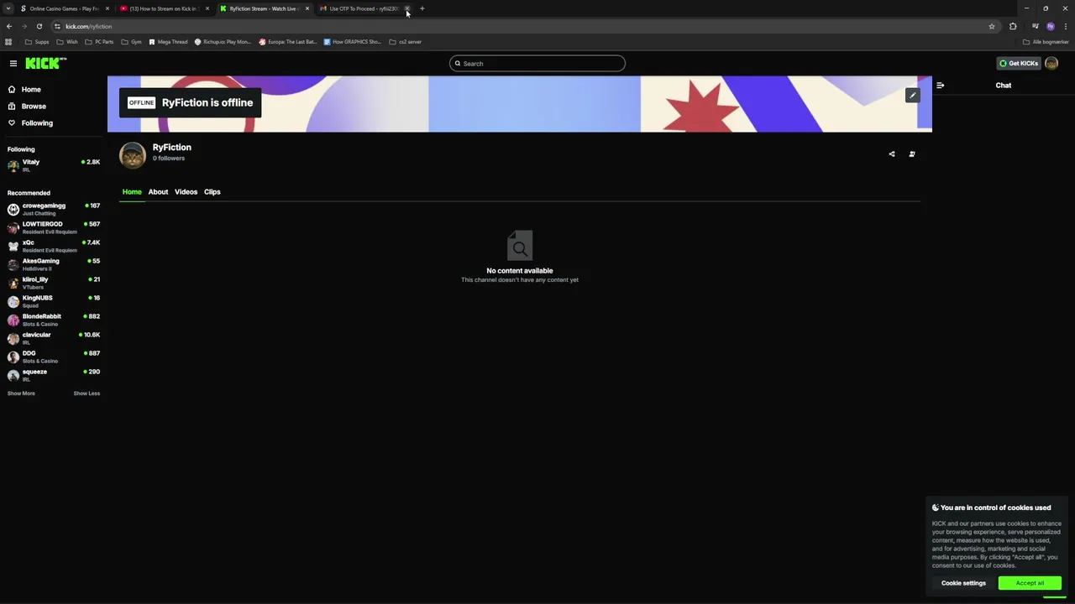
Task: Select the About channel tab
Action: (158, 192)
